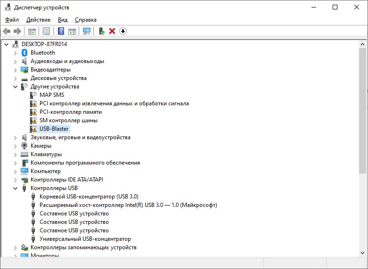This screenshot has width=368, height=269.
Task: Click the Back arrow toolbar icon
Action: [x=7, y=31]
